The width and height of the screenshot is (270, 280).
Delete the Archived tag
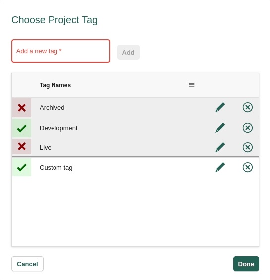(248, 107)
